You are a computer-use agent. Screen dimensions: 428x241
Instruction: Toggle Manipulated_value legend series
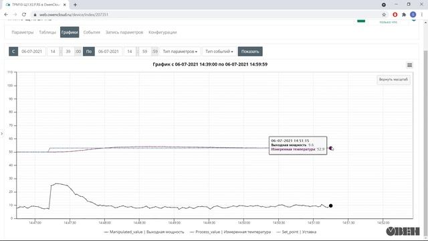[x=144, y=232]
